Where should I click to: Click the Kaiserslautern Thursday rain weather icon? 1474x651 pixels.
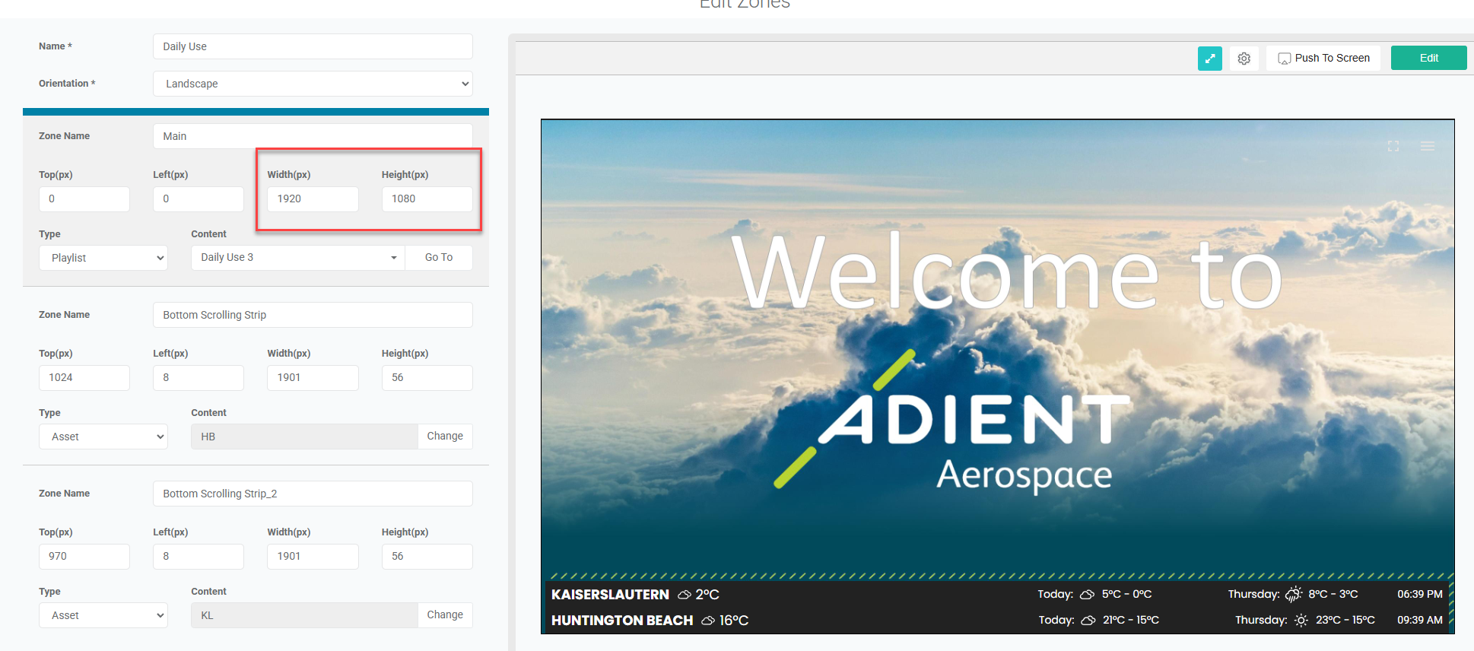[1294, 595]
